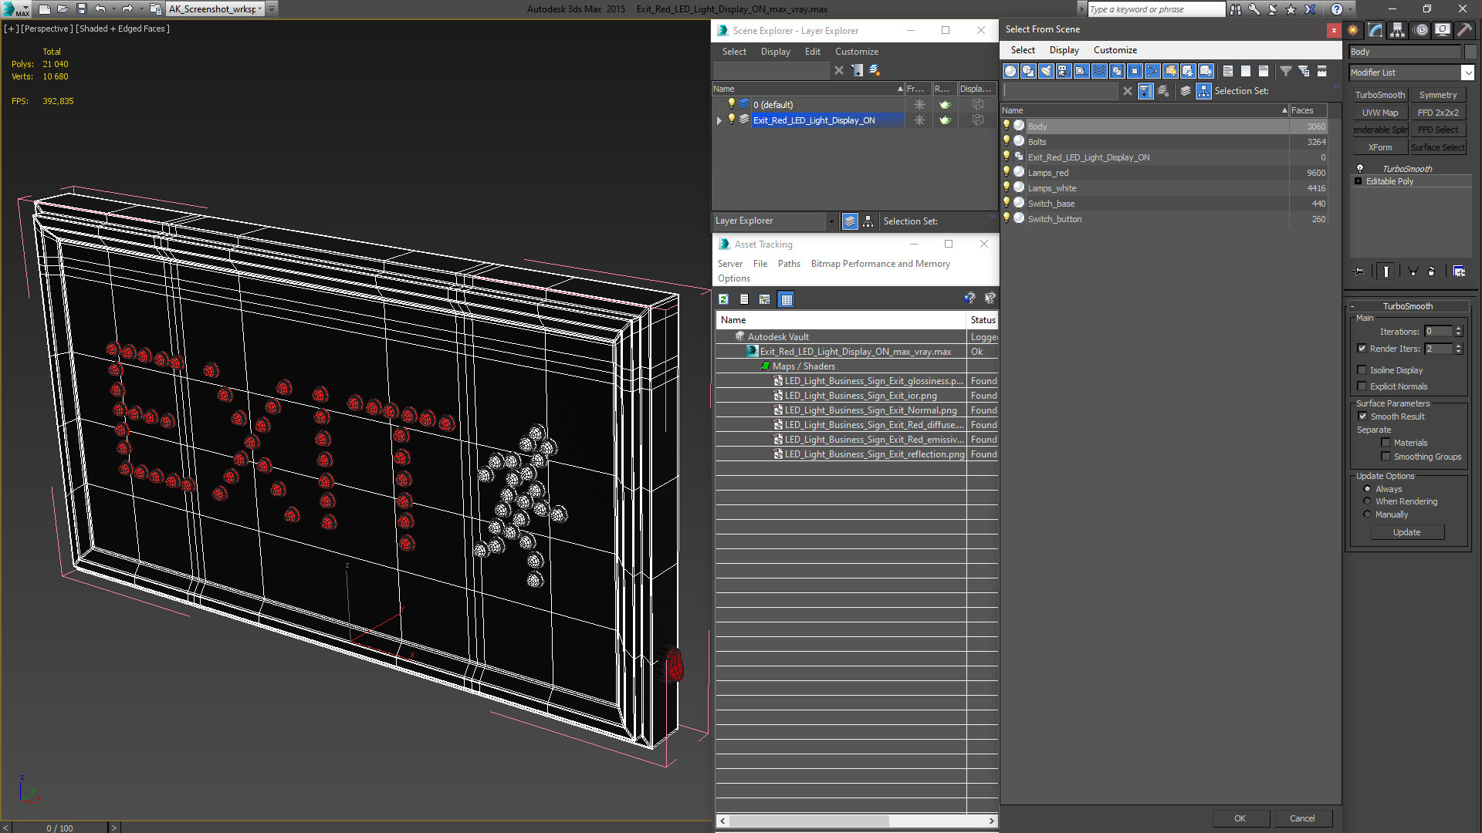Screen dimensions: 1482x833
Task: Toggle TurboSmooth modifier lightbulb visibility
Action: pyautogui.click(x=1360, y=168)
